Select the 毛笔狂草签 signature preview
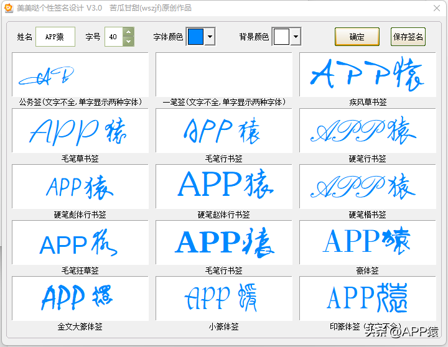 [80, 243]
